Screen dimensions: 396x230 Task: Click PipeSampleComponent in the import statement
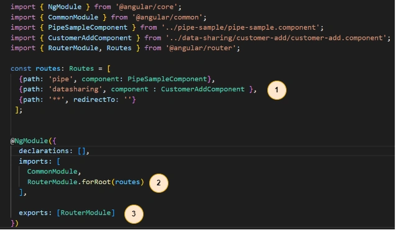88,27
